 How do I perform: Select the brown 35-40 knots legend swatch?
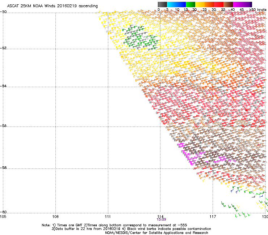[x=228, y=4]
